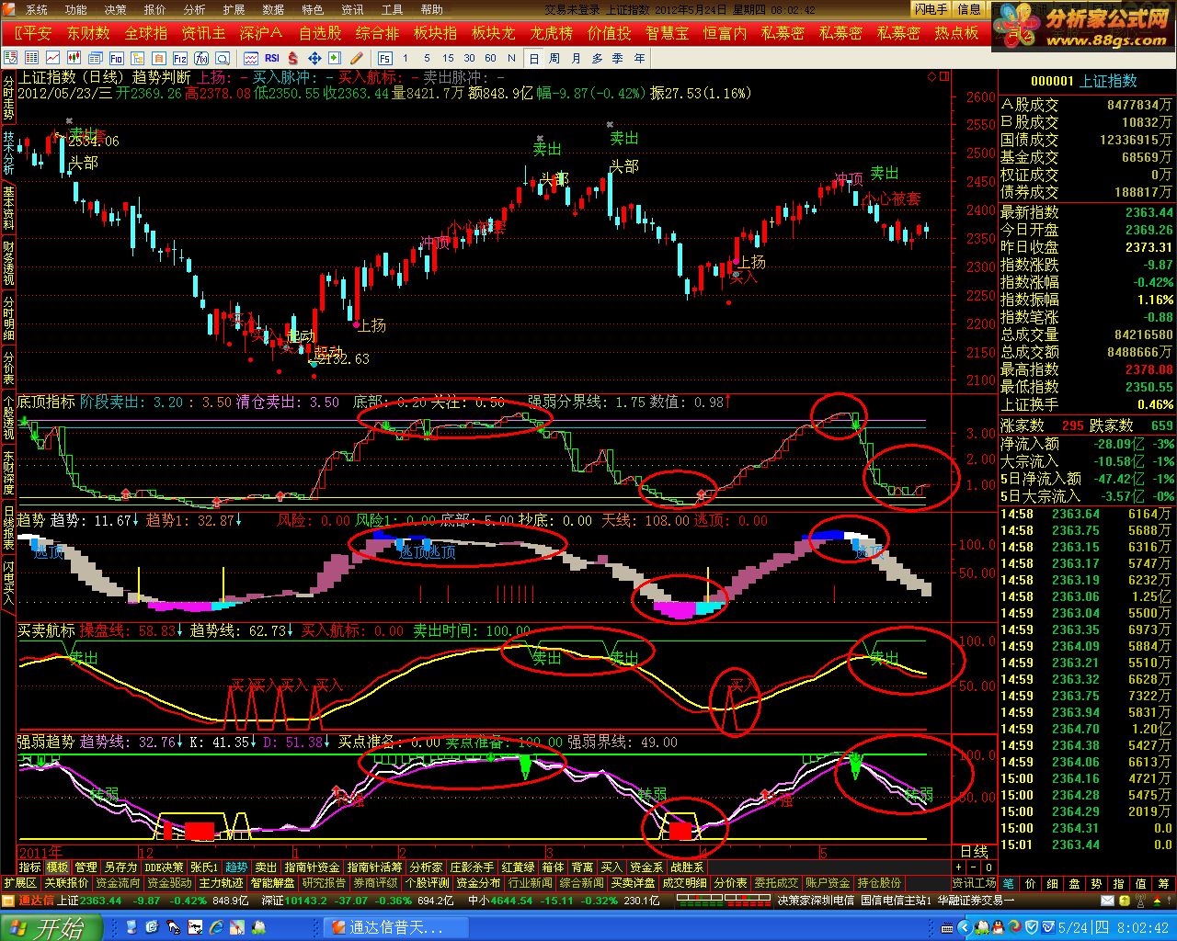The image size is (1177, 941).
Task: Open the 基本资料 left sidebar tab
Action: [8, 208]
